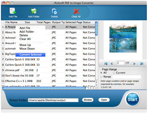Image resolution: width=148 pixels, height=114 pixels.
Task: Select the All page range radio button
Action: 101,73
